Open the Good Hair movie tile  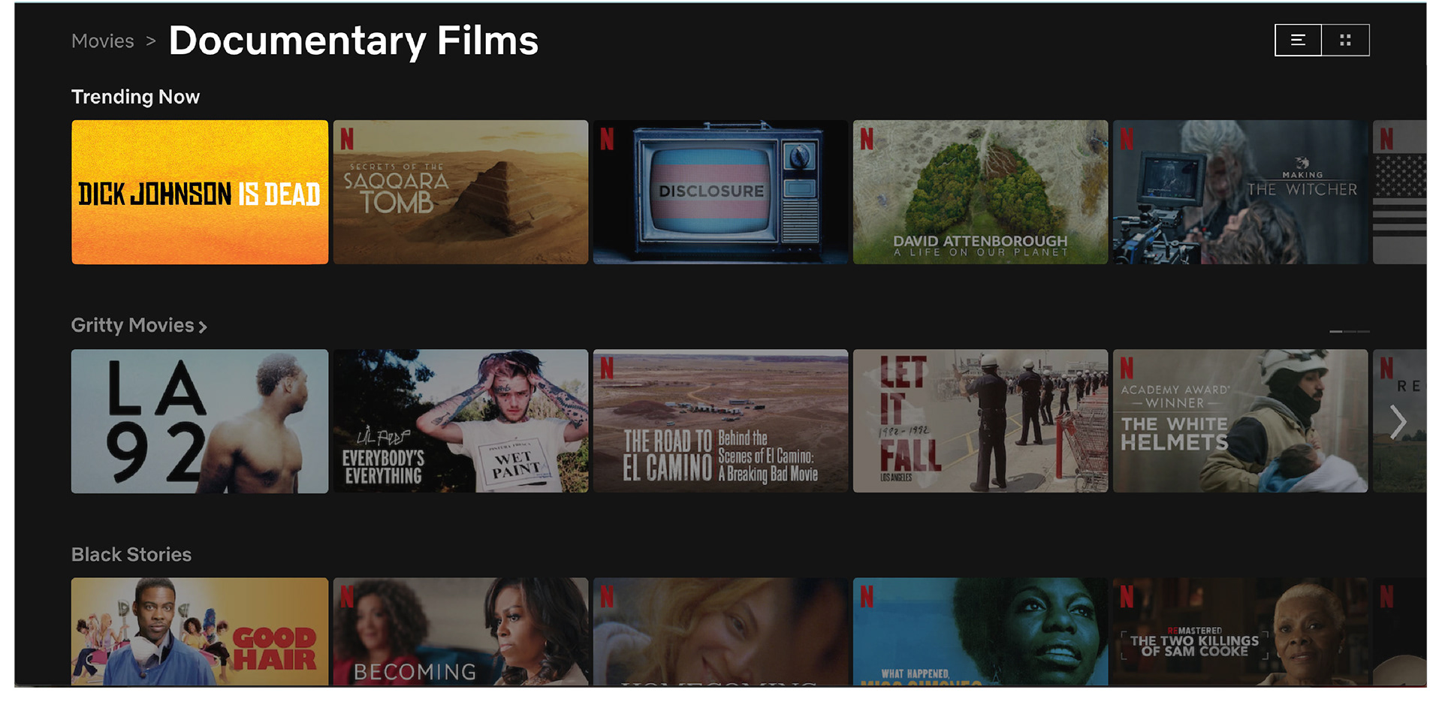[200, 631]
